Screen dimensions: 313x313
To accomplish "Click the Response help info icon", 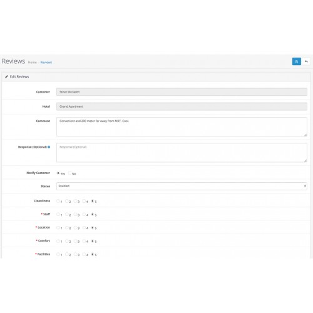I will click(49, 147).
